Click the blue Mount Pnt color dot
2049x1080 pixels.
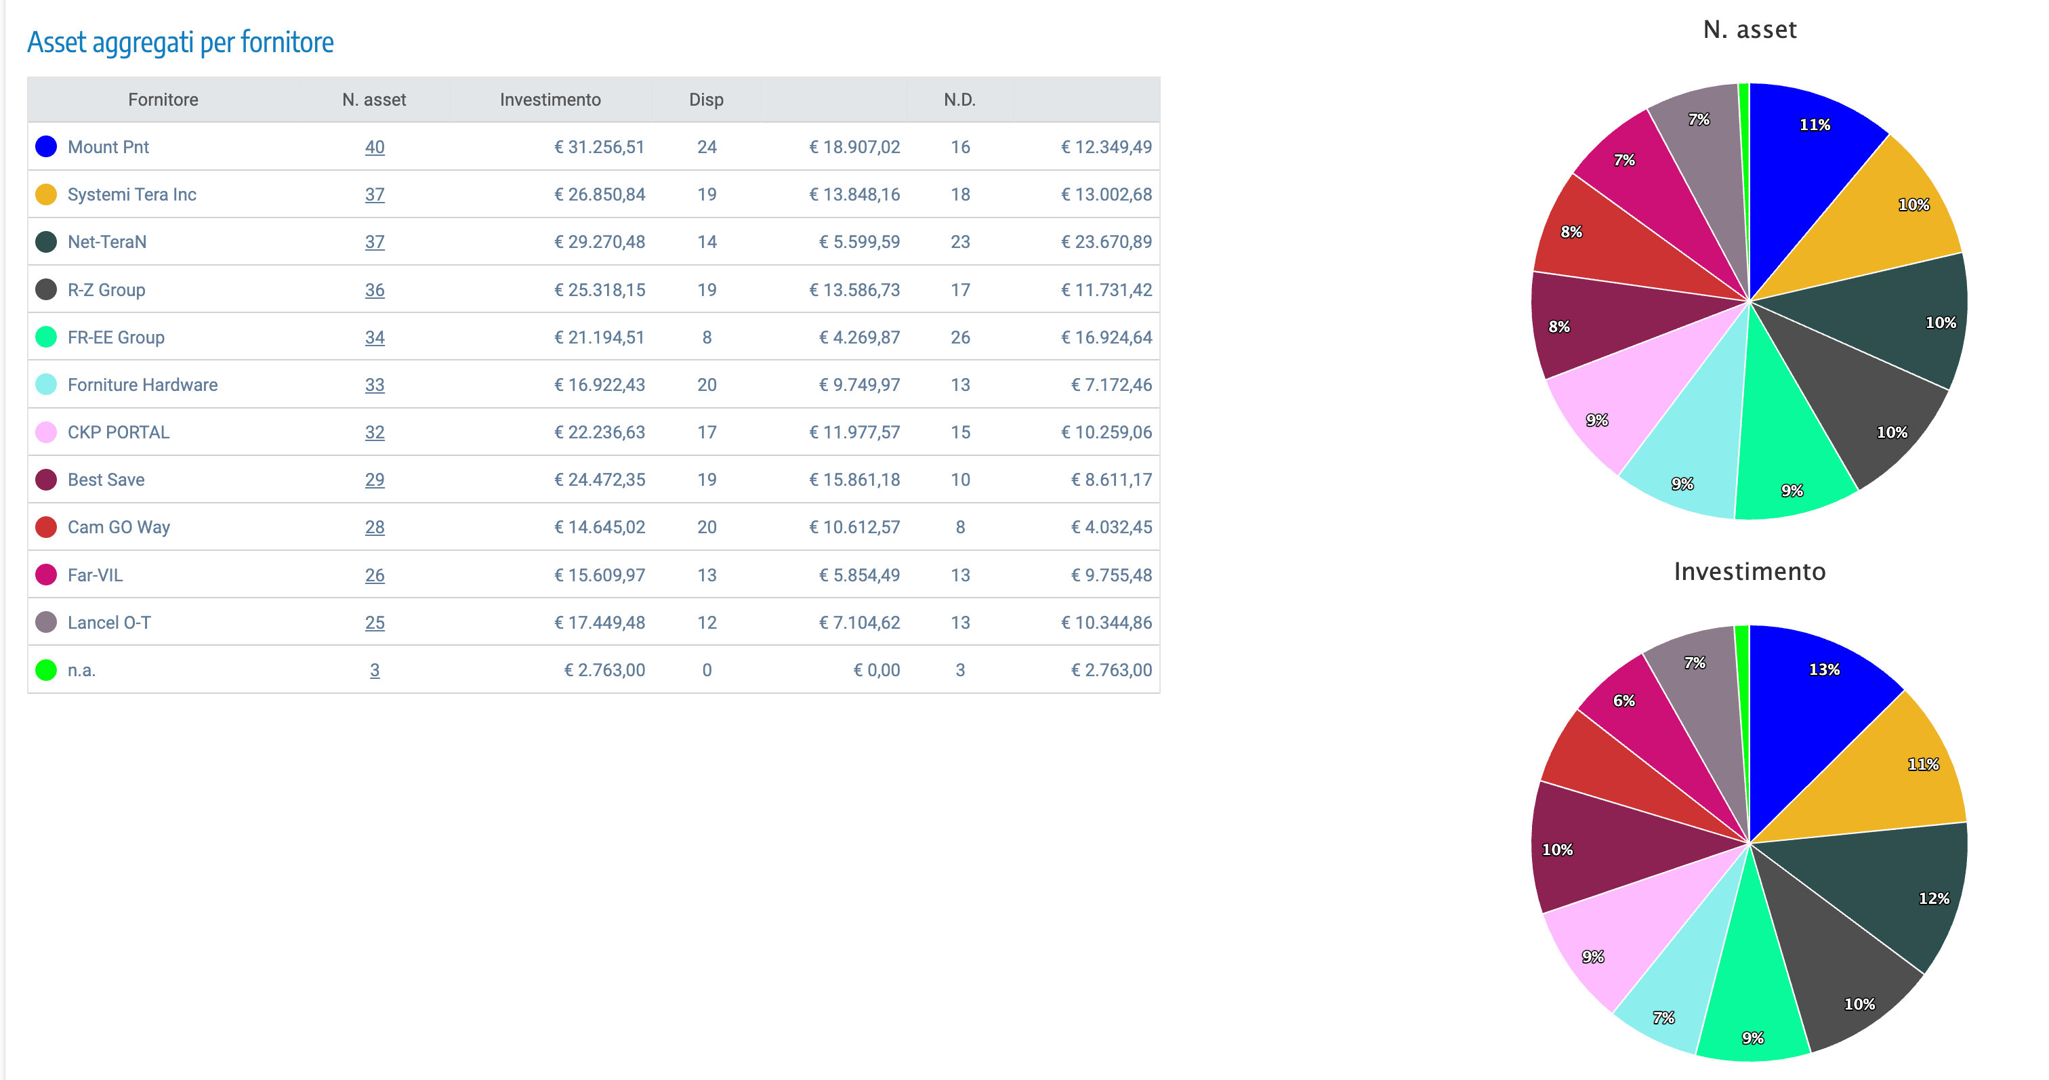(x=46, y=146)
